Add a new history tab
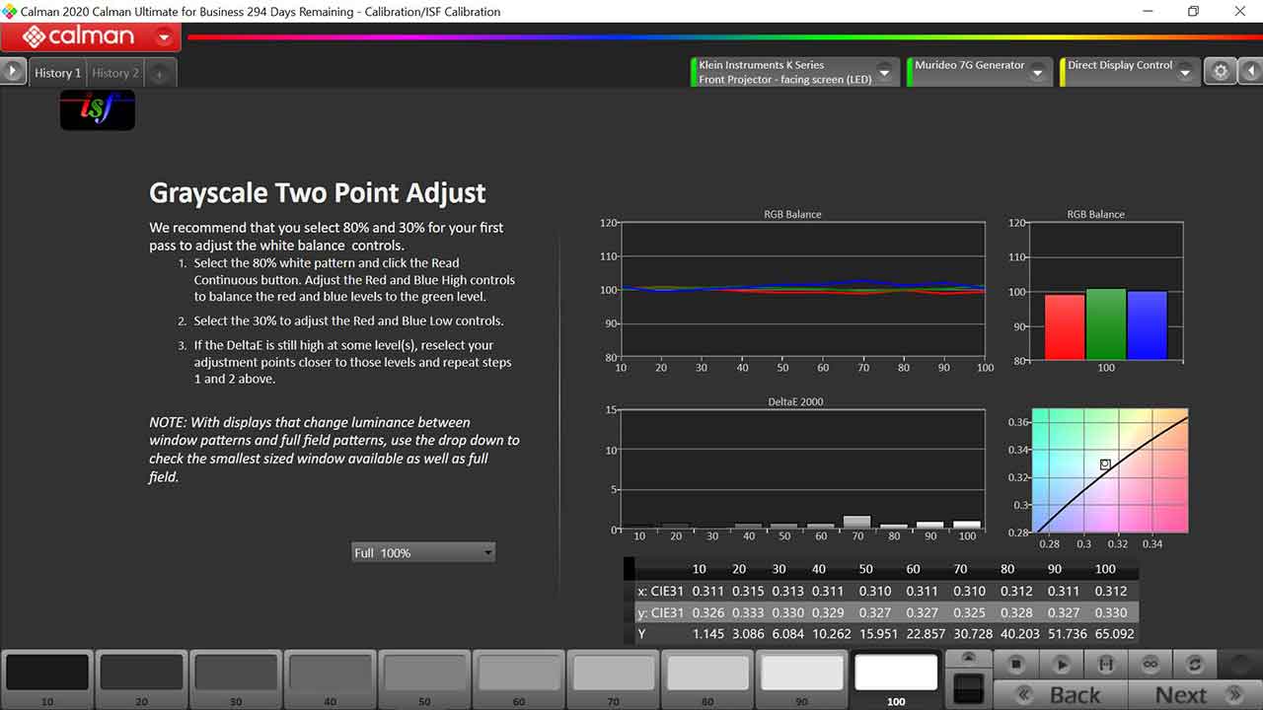Viewport: 1263px width, 710px height. 160,73
